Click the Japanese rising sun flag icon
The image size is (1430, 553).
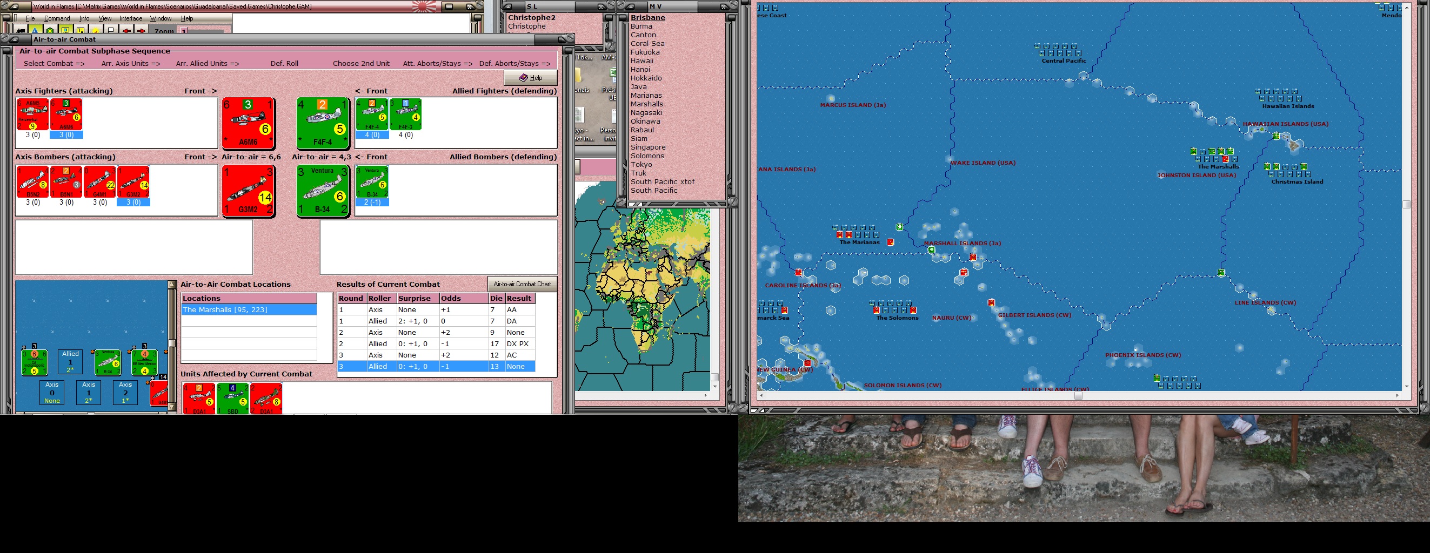(x=425, y=6)
